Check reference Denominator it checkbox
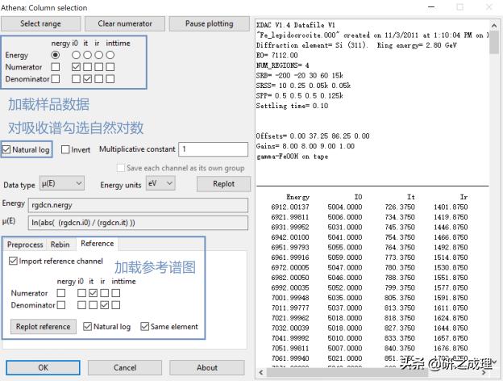503x381 pixels. tap(93, 305)
